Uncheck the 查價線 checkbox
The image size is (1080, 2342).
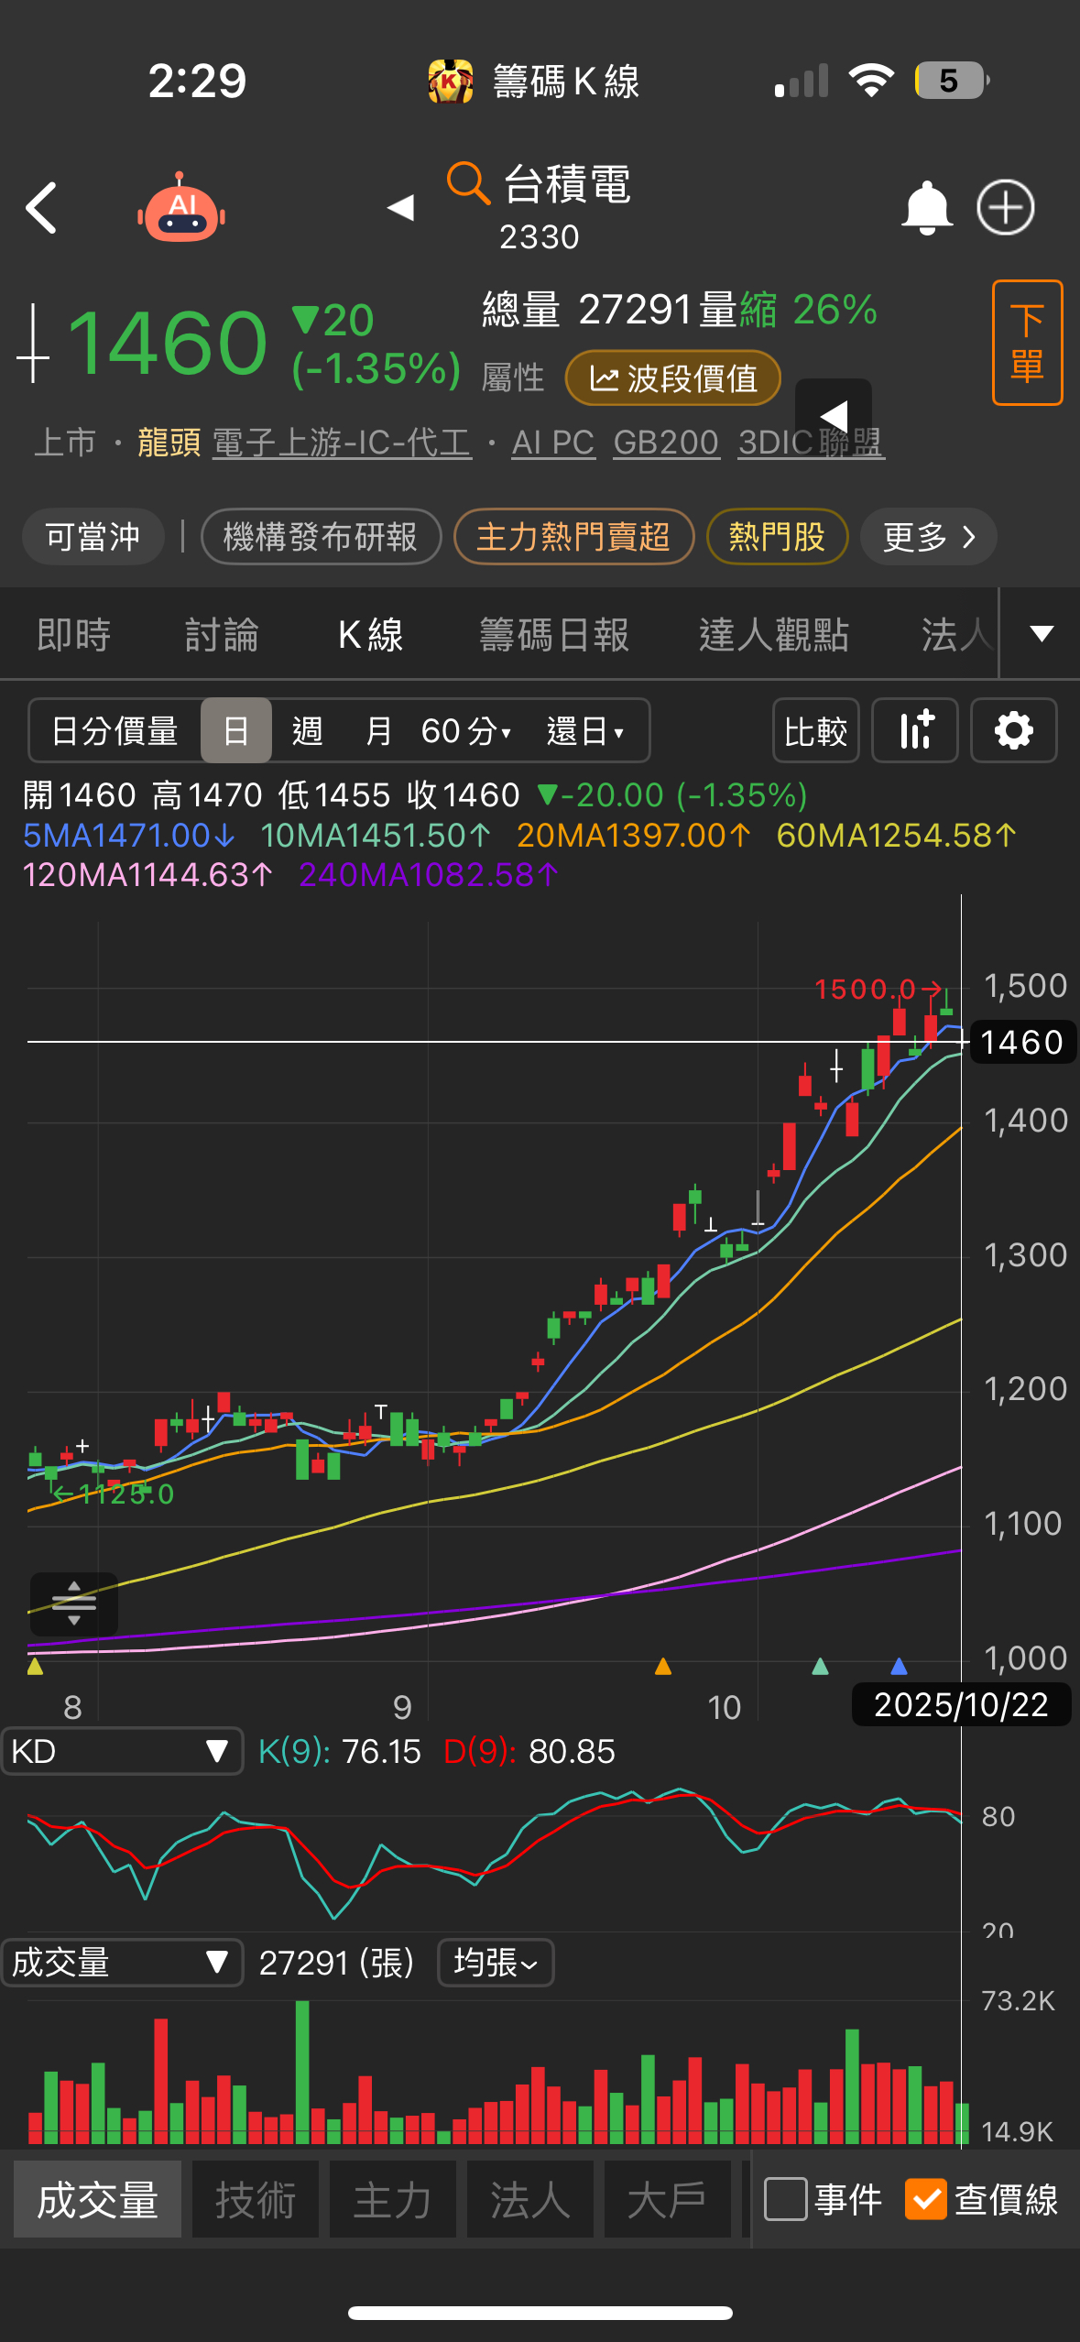(925, 2199)
